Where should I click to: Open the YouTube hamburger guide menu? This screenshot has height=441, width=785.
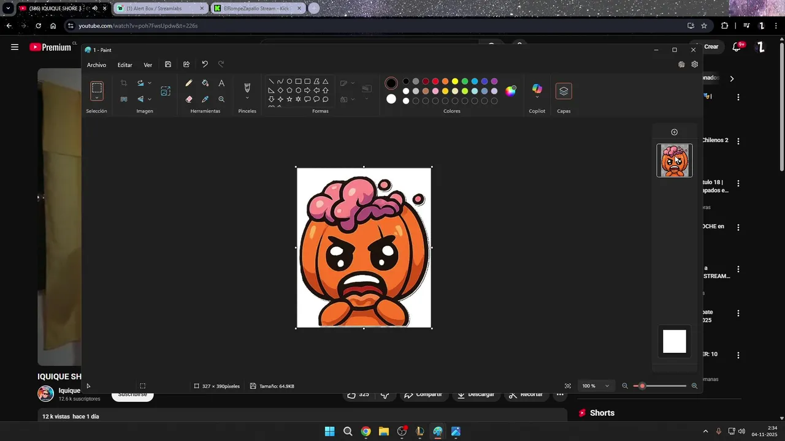pyautogui.click(x=15, y=47)
